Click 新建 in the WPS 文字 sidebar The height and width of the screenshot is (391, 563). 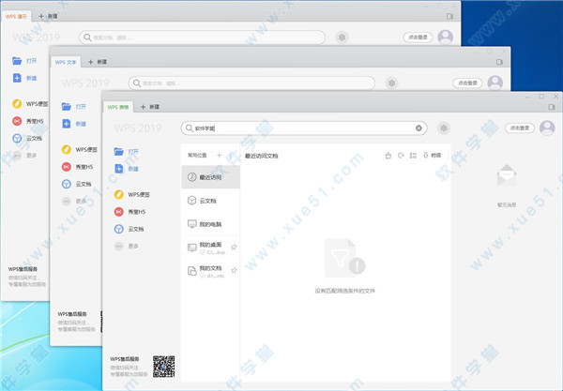point(73,124)
